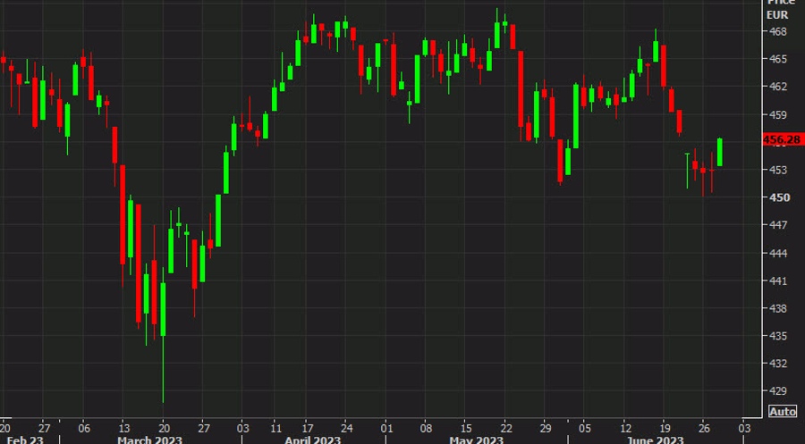Image resolution: width=805 pixels, height=444 pixels.
Task: Click the Feb 23 label on time axis
Action: [27, 439]
